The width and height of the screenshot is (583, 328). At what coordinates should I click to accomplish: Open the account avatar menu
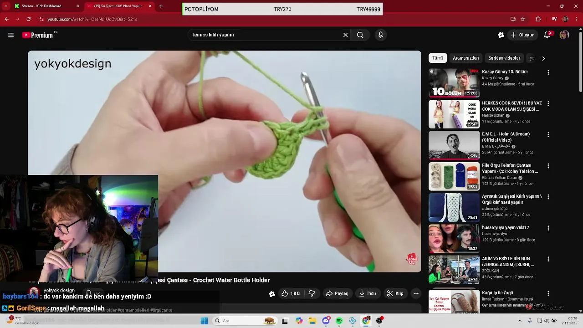tap(564, 35)
